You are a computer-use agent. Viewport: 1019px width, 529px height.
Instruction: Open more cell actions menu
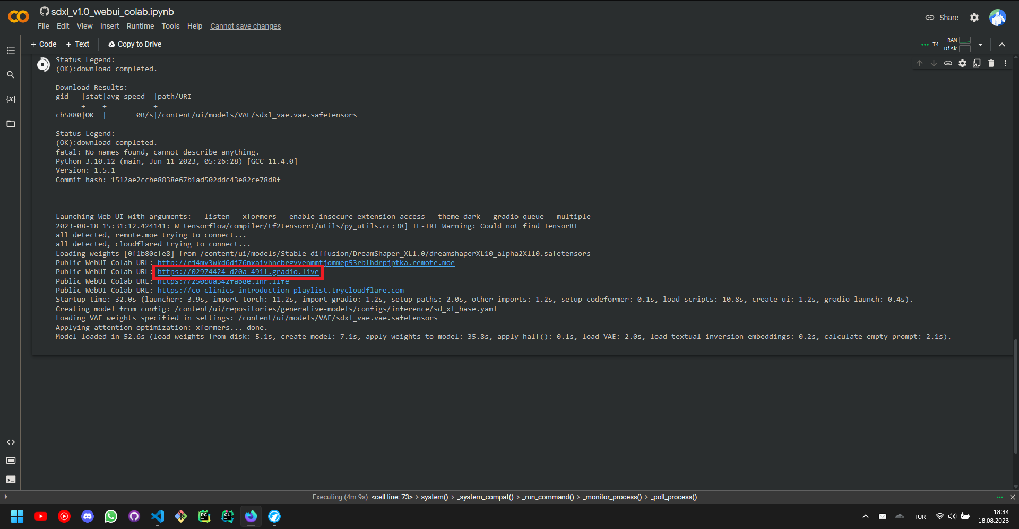click(1005, 63)
